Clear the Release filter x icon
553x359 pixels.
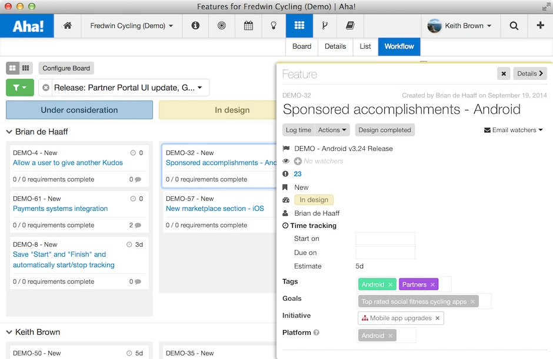click(46, 88)
